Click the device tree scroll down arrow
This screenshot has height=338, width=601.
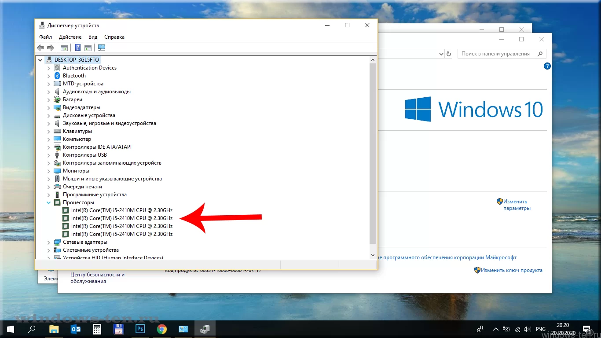373,255
